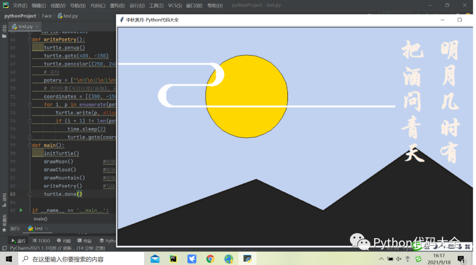Minimize the 中秋赏月 turtle window
This screenshot has width=476, height=265.
[x=443, y=20]
